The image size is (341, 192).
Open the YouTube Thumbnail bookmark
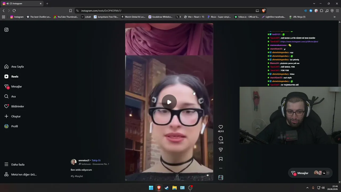(66, 17)
